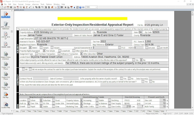Click the Copy toolbar icon
This screenshot has width=194, height=115.
pyautogui.click(x=37, y=7)
